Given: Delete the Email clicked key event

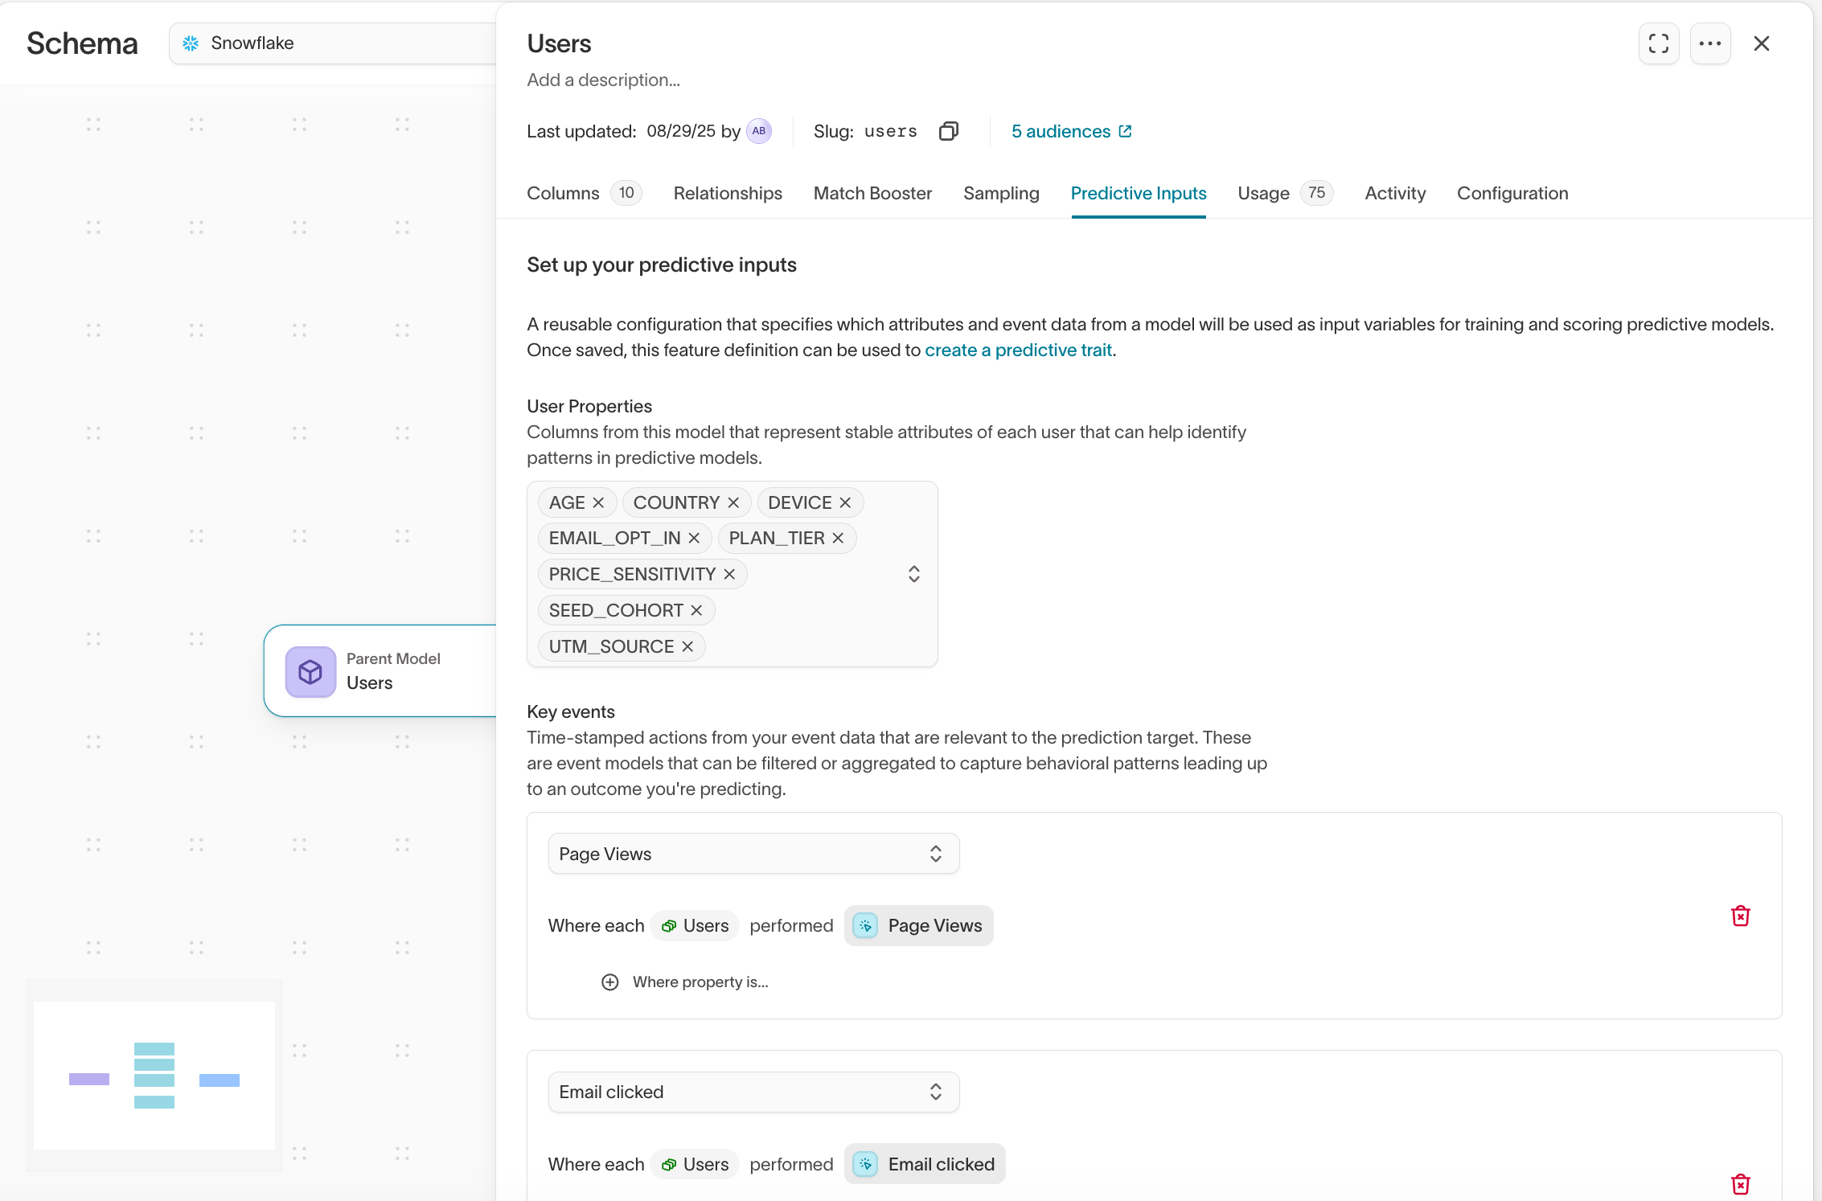Looking at the screenshot, I should tap(1741, 1183).
